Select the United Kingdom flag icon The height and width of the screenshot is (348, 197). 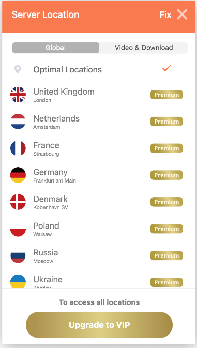pos(18,95)
